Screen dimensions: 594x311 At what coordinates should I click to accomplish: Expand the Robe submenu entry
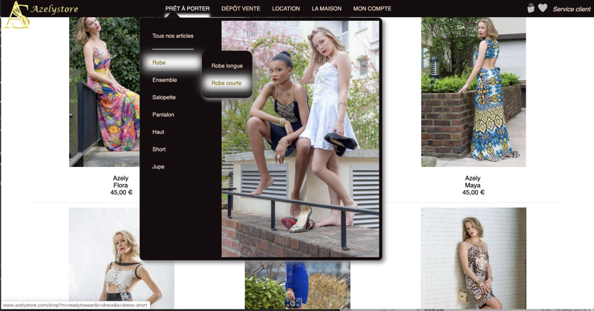click(159, 63)
